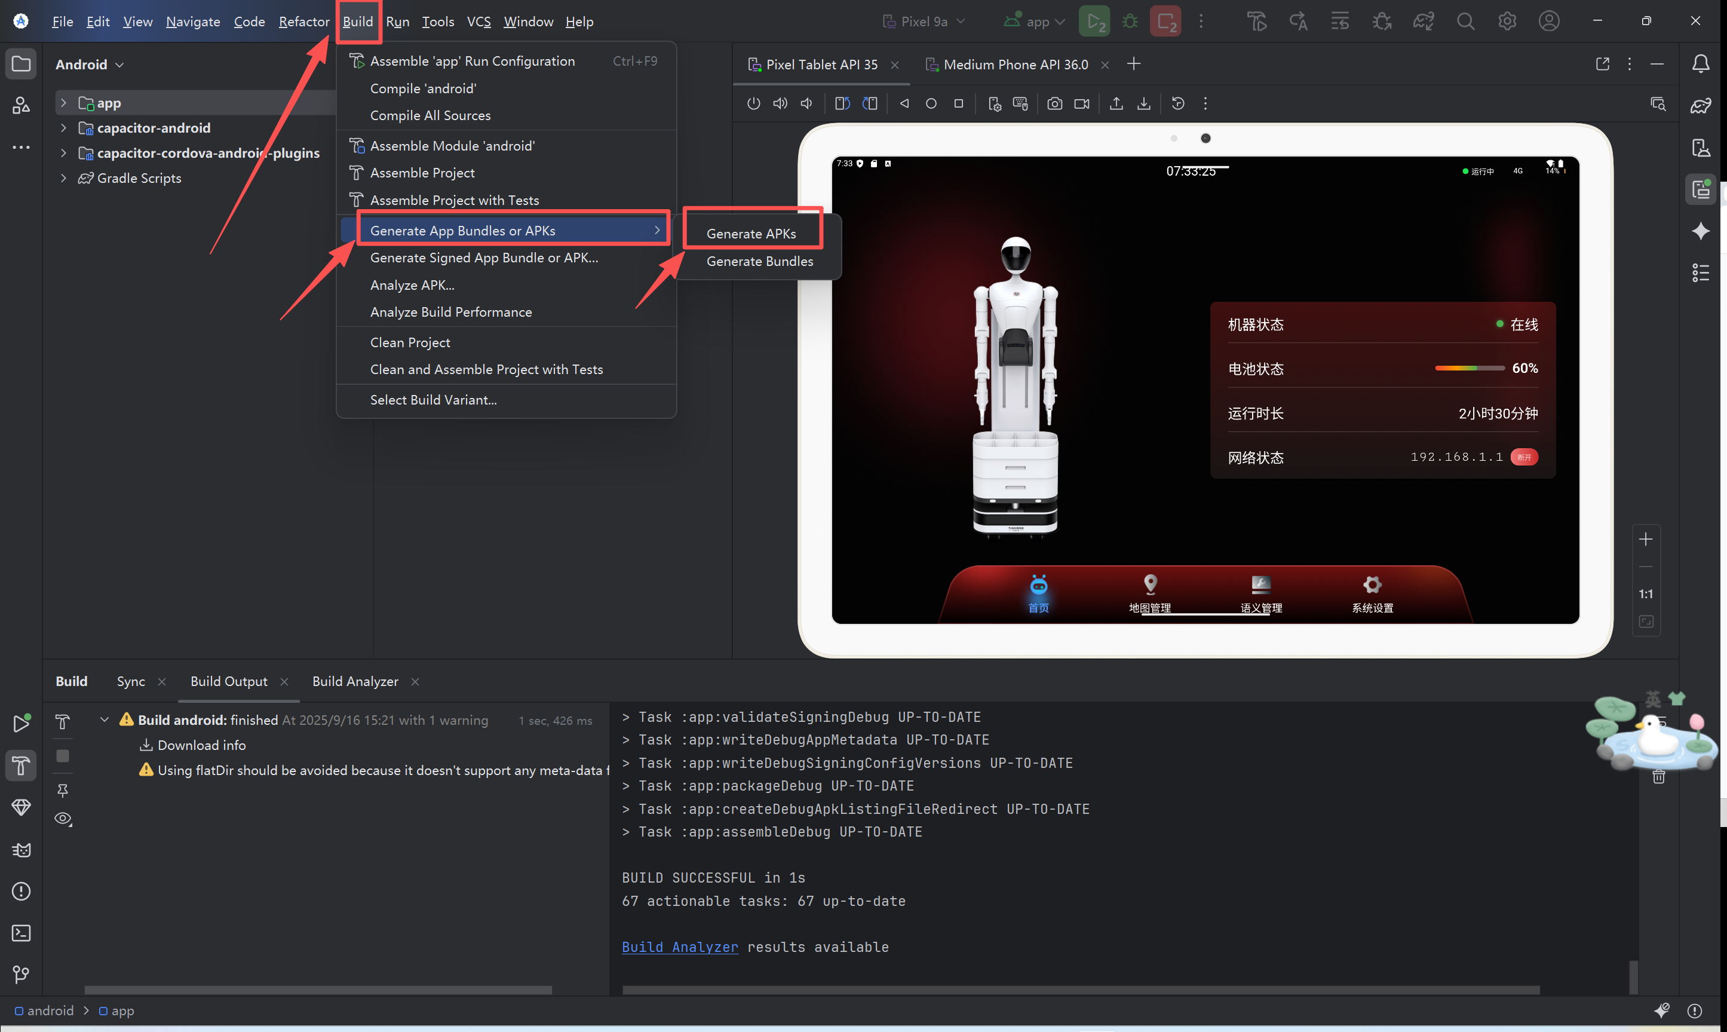This screenshot has width=1727, height=1032.
Task: Switch to the Build Analyzer tab
Action: [x=354, y=681]
